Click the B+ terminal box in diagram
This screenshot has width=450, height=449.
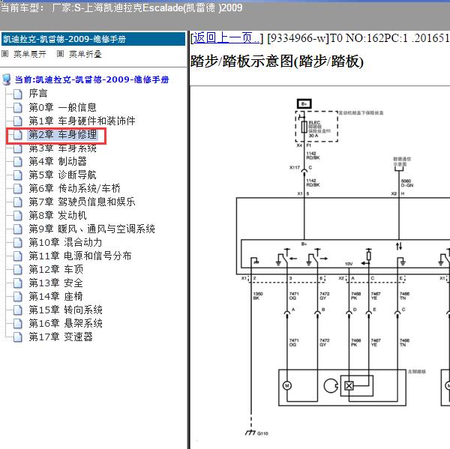pyautogui.click(x=304, y=104)
